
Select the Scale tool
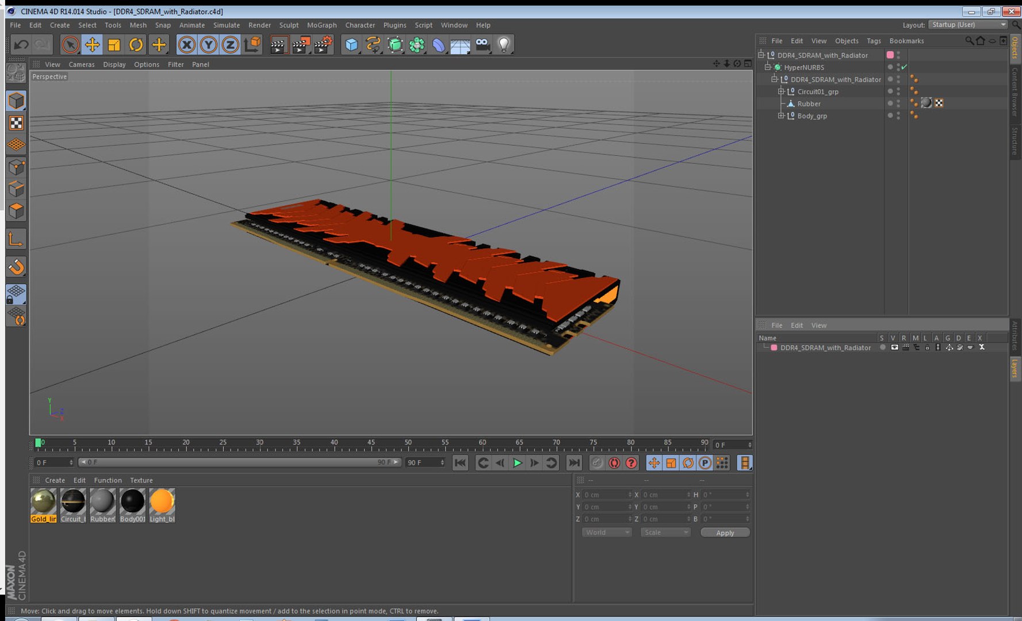tap(114, 44)
